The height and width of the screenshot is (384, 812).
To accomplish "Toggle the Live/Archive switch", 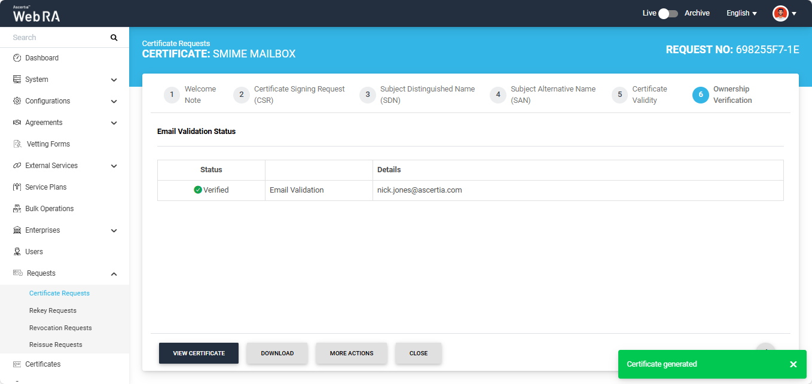I will point(667,13).
